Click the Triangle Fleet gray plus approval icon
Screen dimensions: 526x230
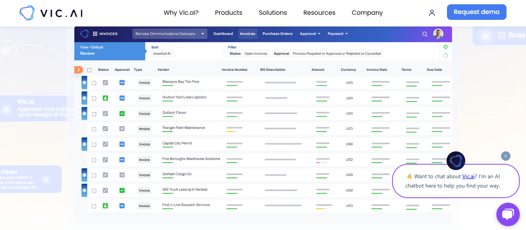122,128
